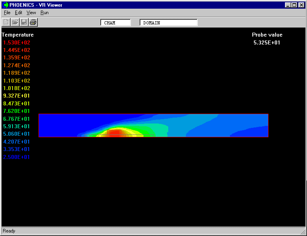
Task: Open the Run menu
Action: pyautogui.click(x=44, y=13)
